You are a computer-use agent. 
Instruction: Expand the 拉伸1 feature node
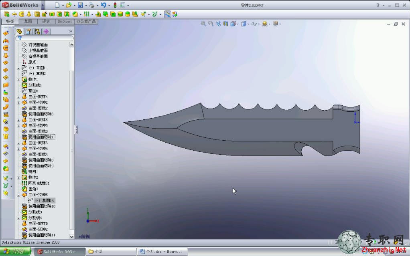pyautogui.click(x=18, y=80)
